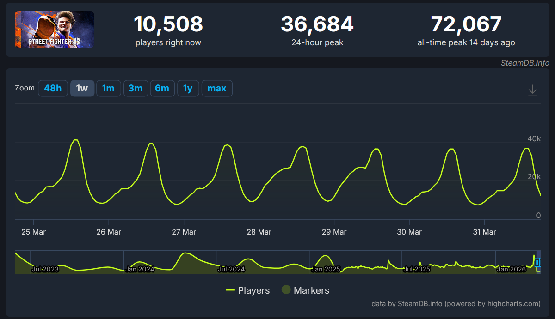Select the 1w zoom range
Image resolution: width=555 pixels, height=319 pixels.
tap(82, 88)
